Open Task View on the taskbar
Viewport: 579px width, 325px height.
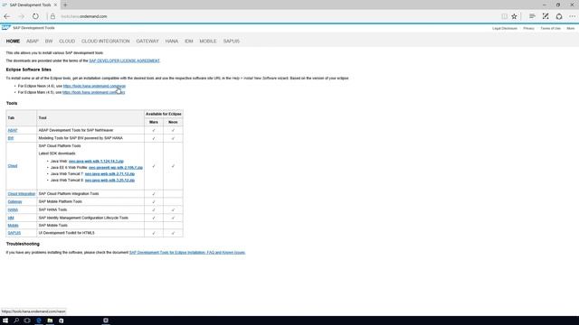point(27,320)
